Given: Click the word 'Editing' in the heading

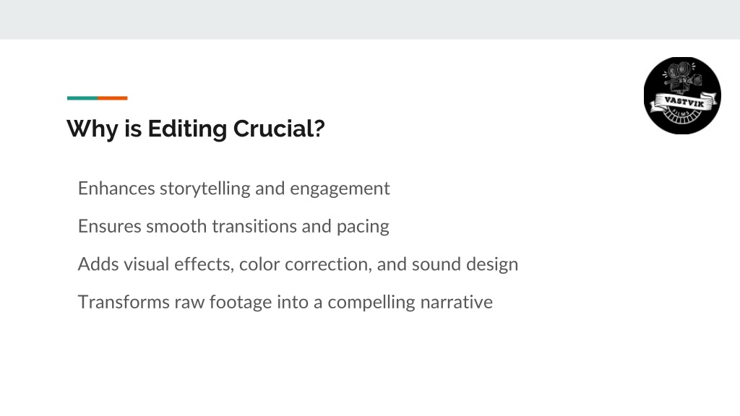Looking at the screenshot, I should [x=187, y=129].
